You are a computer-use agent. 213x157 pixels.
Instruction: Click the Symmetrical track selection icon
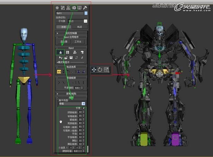pyautogui.click(x=79, y=72)
